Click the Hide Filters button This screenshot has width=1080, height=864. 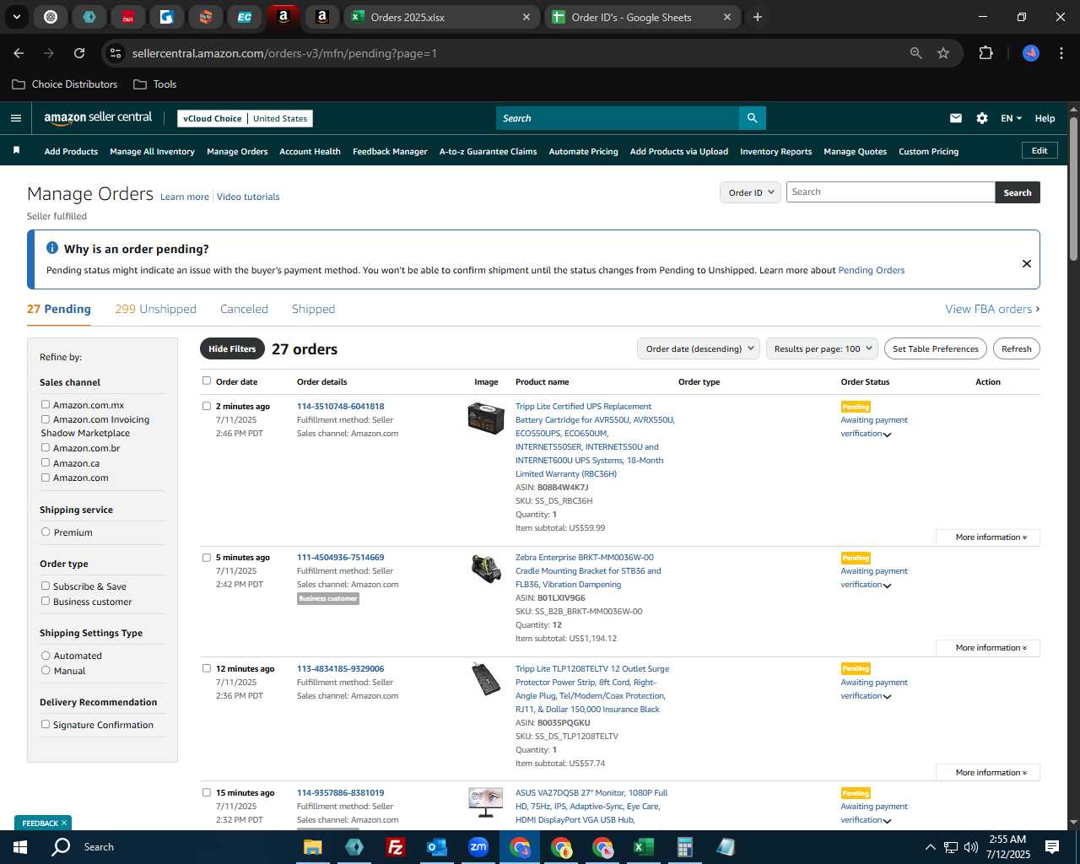(x=232, y=348)
